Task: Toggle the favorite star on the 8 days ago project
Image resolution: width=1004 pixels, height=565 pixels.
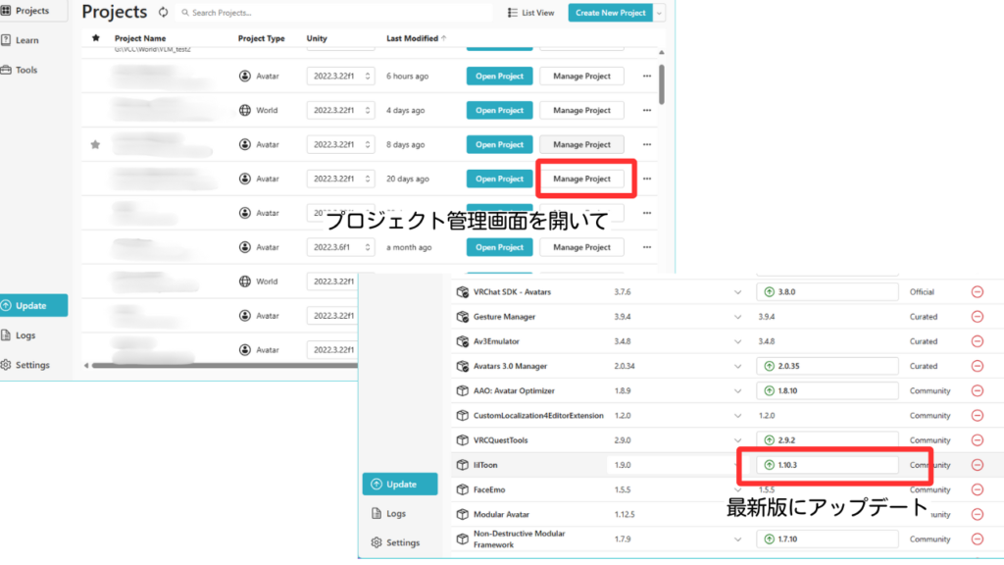Action: pyautogui.click(x=95, y=145)
